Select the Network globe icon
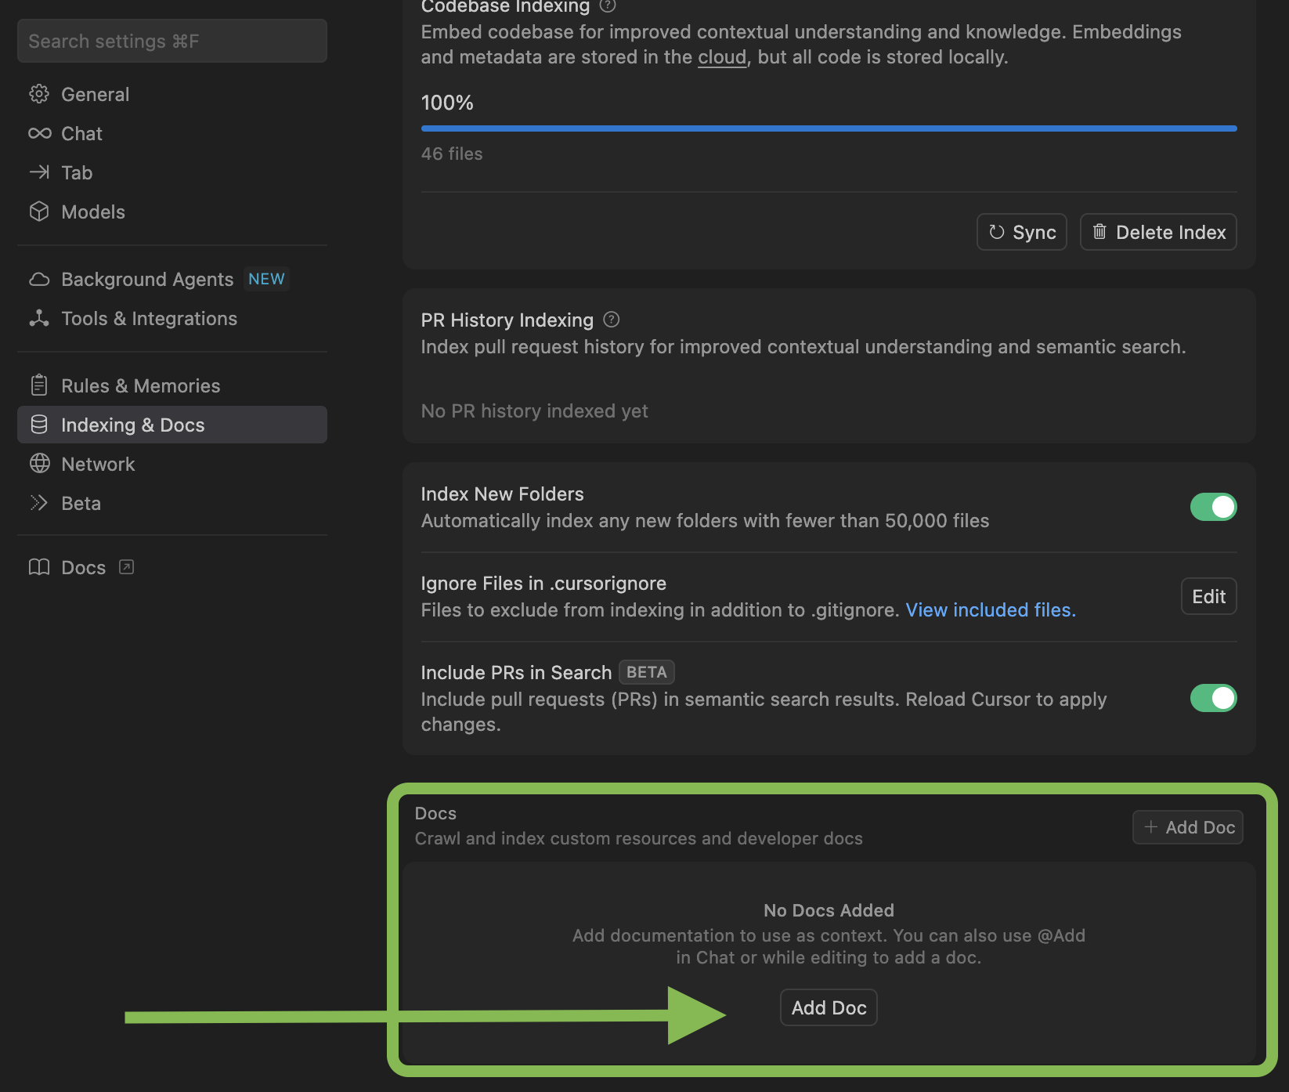This screenshot has height=1092, width=1289. click(x=39, y=464)
